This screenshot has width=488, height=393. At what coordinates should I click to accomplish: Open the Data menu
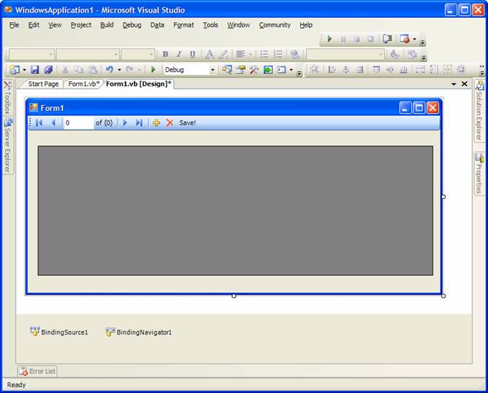[157, 25]
